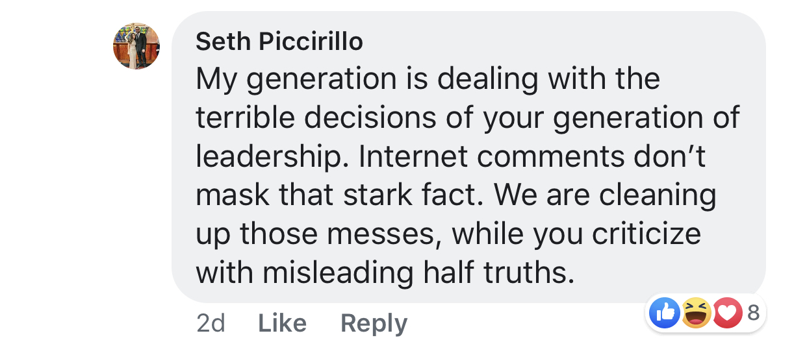
Task: Click the reactions pill under the comment
Action: click(x=706, y=314)
